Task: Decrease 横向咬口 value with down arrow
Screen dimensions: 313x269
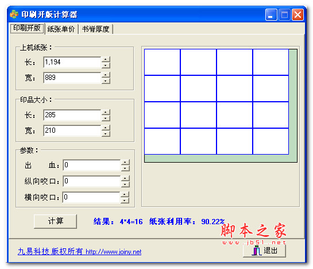Action: tap(125, 200)
